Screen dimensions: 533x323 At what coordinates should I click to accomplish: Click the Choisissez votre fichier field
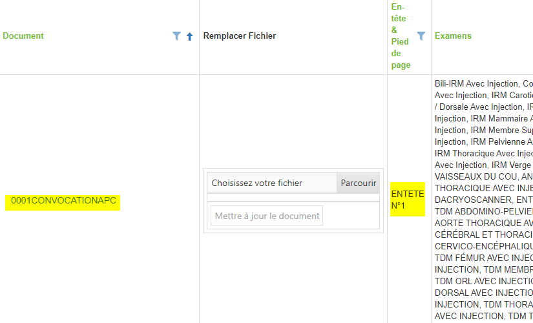271,183
